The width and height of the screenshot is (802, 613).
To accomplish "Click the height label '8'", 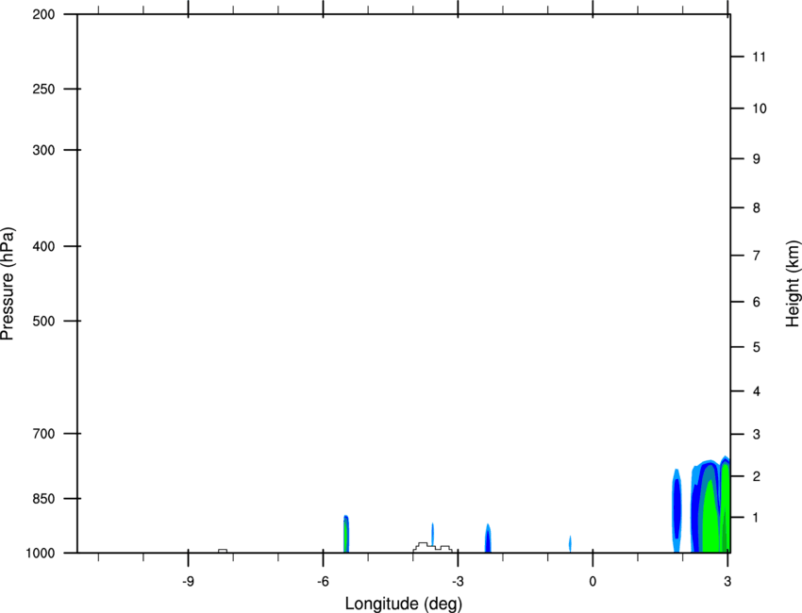I will [757, 207].
